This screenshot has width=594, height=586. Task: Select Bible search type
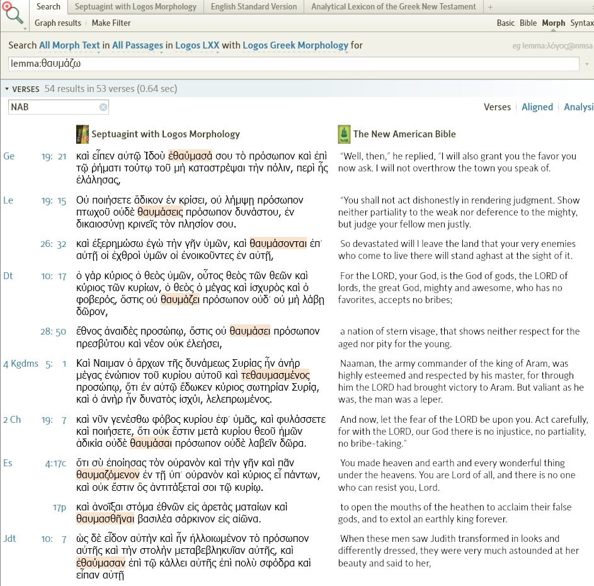pyautogui.click(x=528, y=23)
